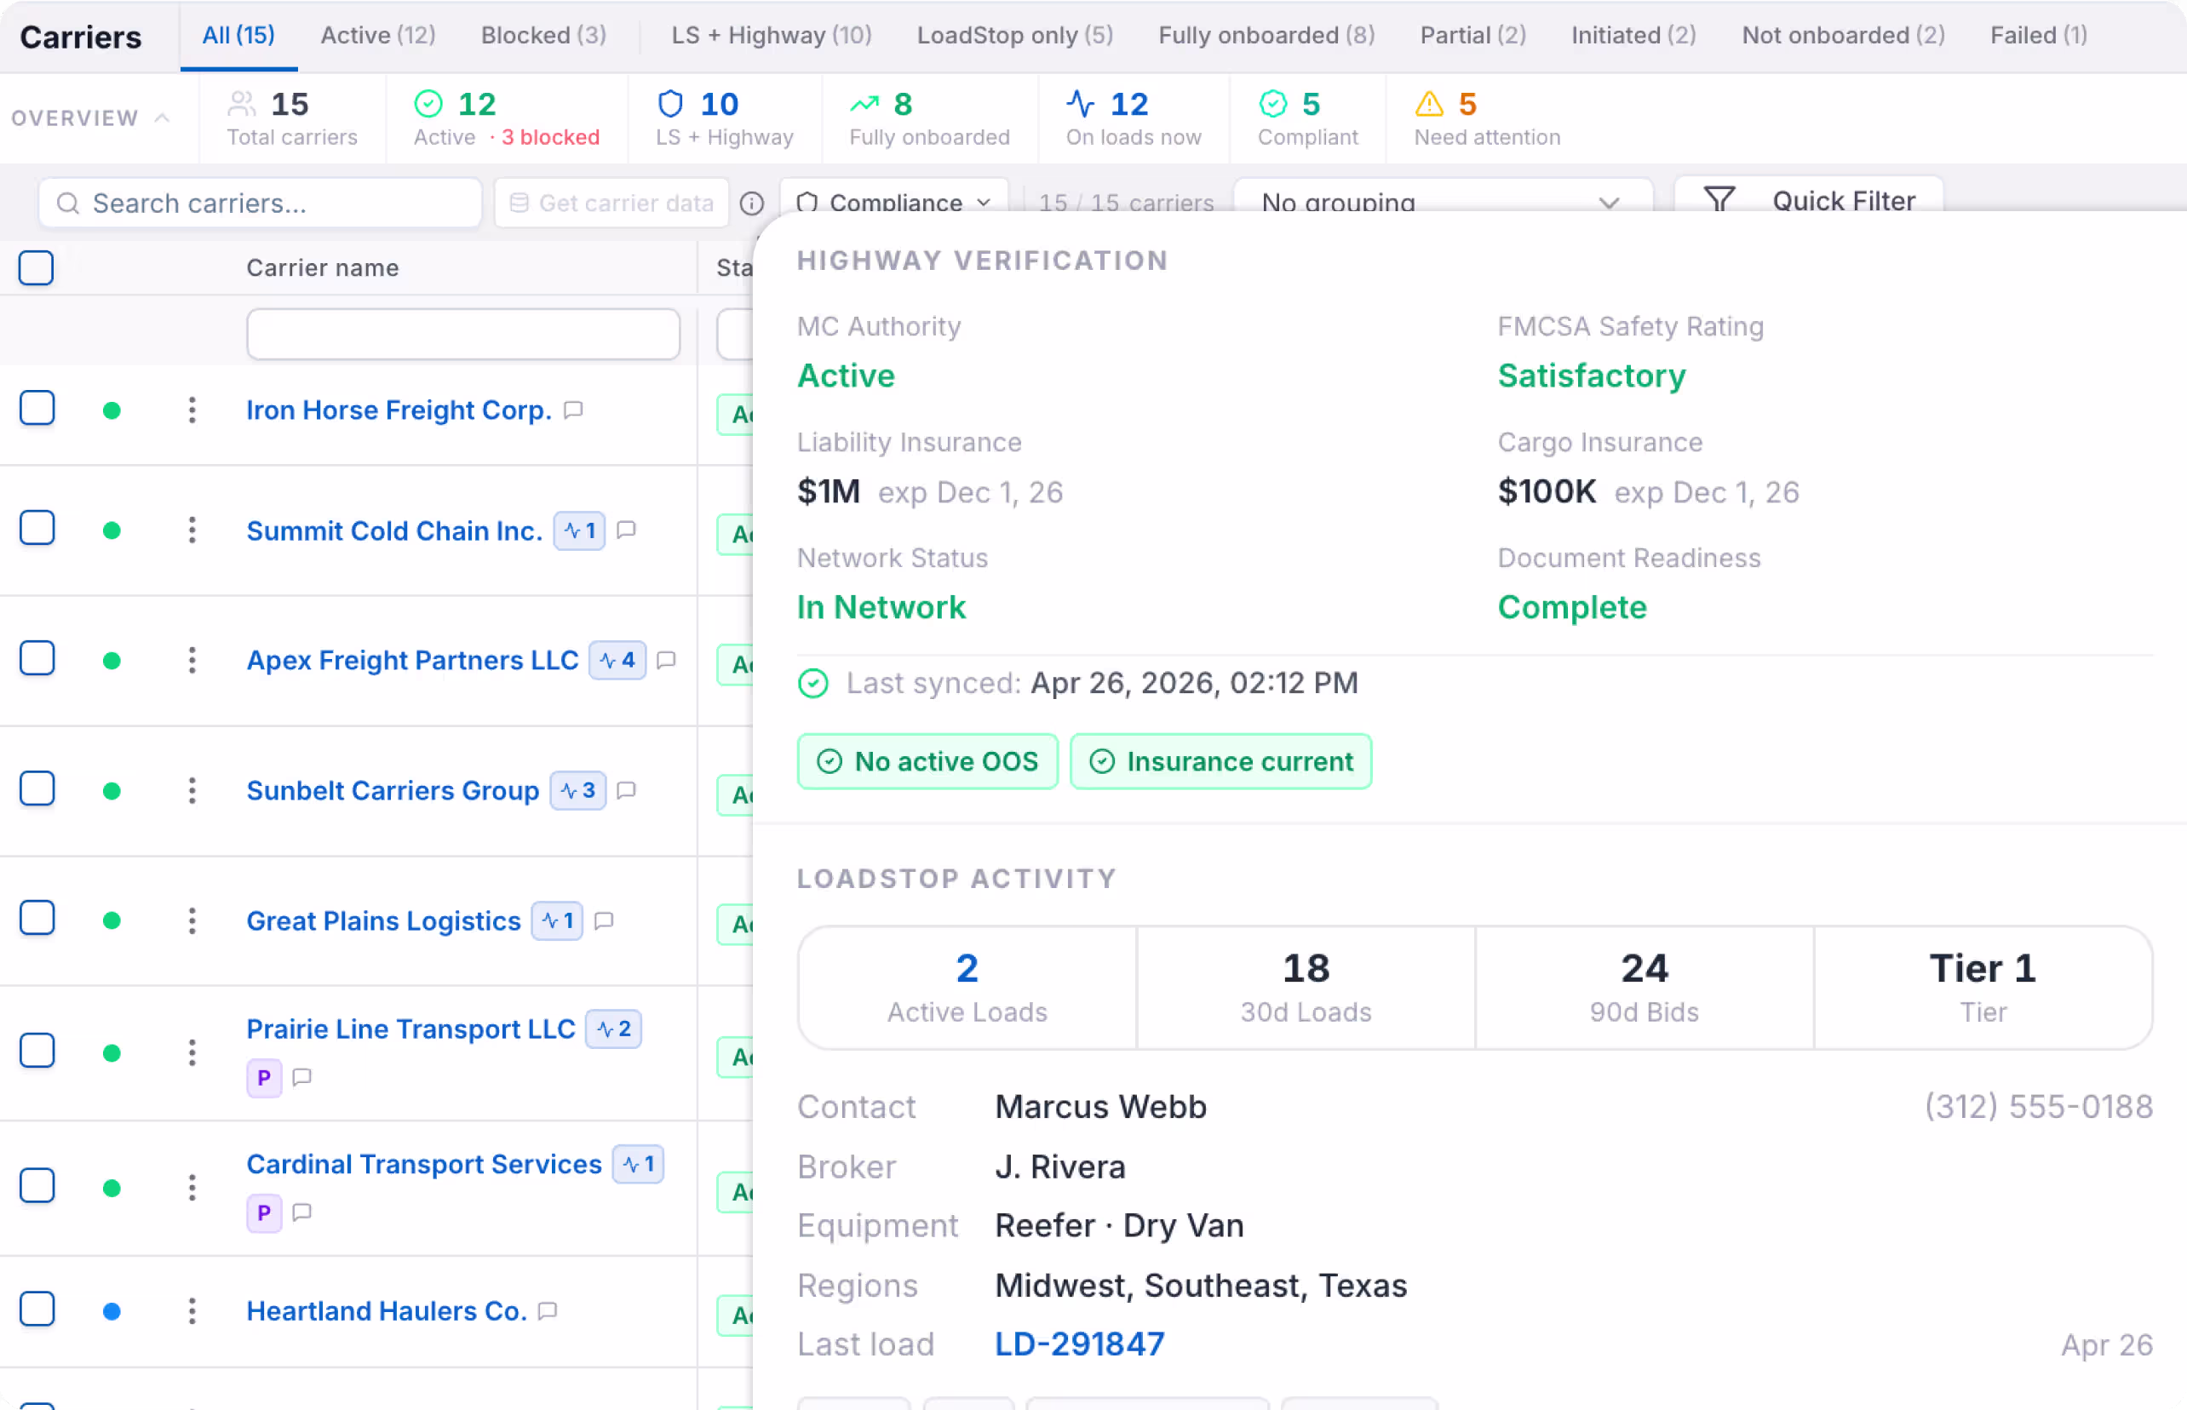Switch to the Blocked (3) tab
The width and height of the screenshot is (2187, 1410).
click(x=543, y=35)
